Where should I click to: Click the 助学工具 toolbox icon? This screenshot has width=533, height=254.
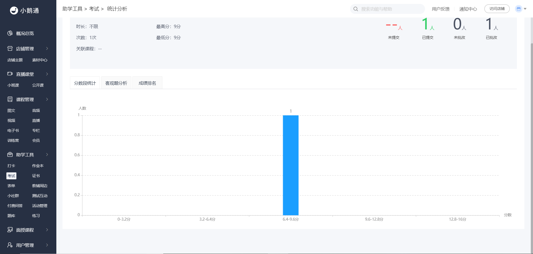coord(10,154)
